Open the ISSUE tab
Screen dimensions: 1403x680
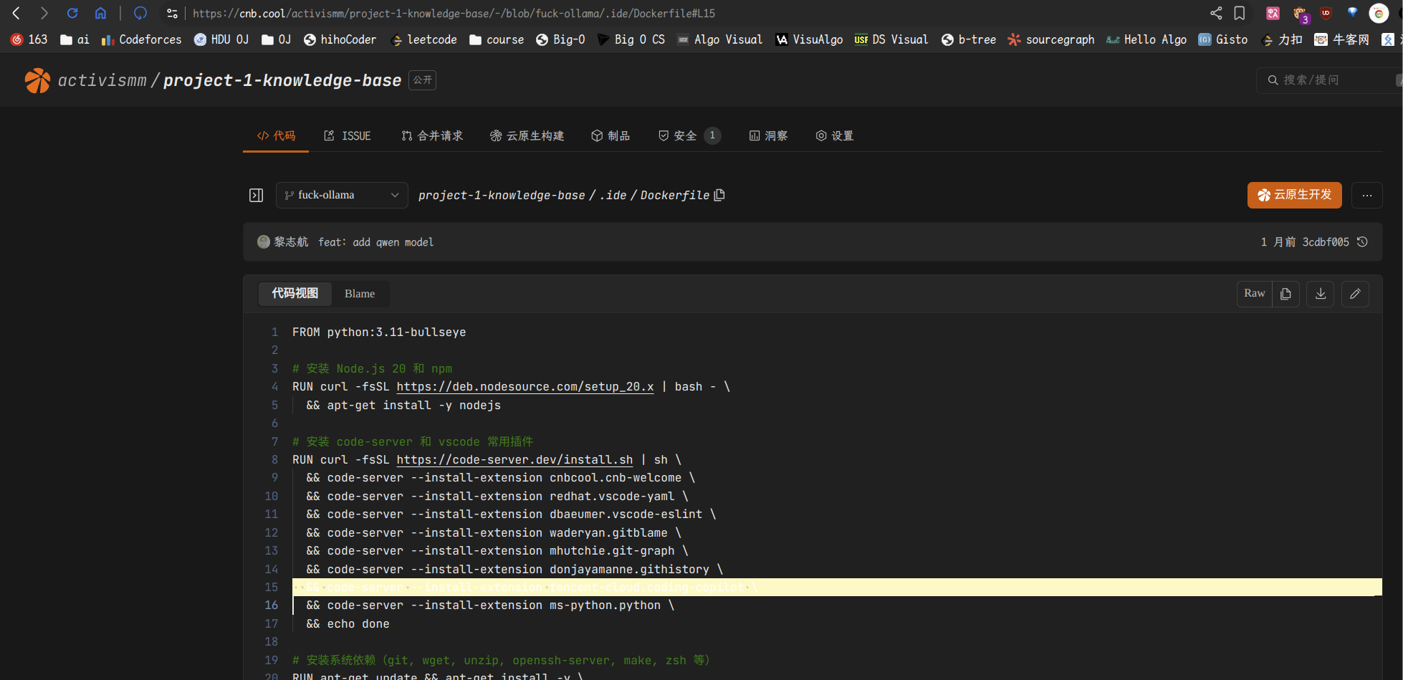click(x=348, y=136)
